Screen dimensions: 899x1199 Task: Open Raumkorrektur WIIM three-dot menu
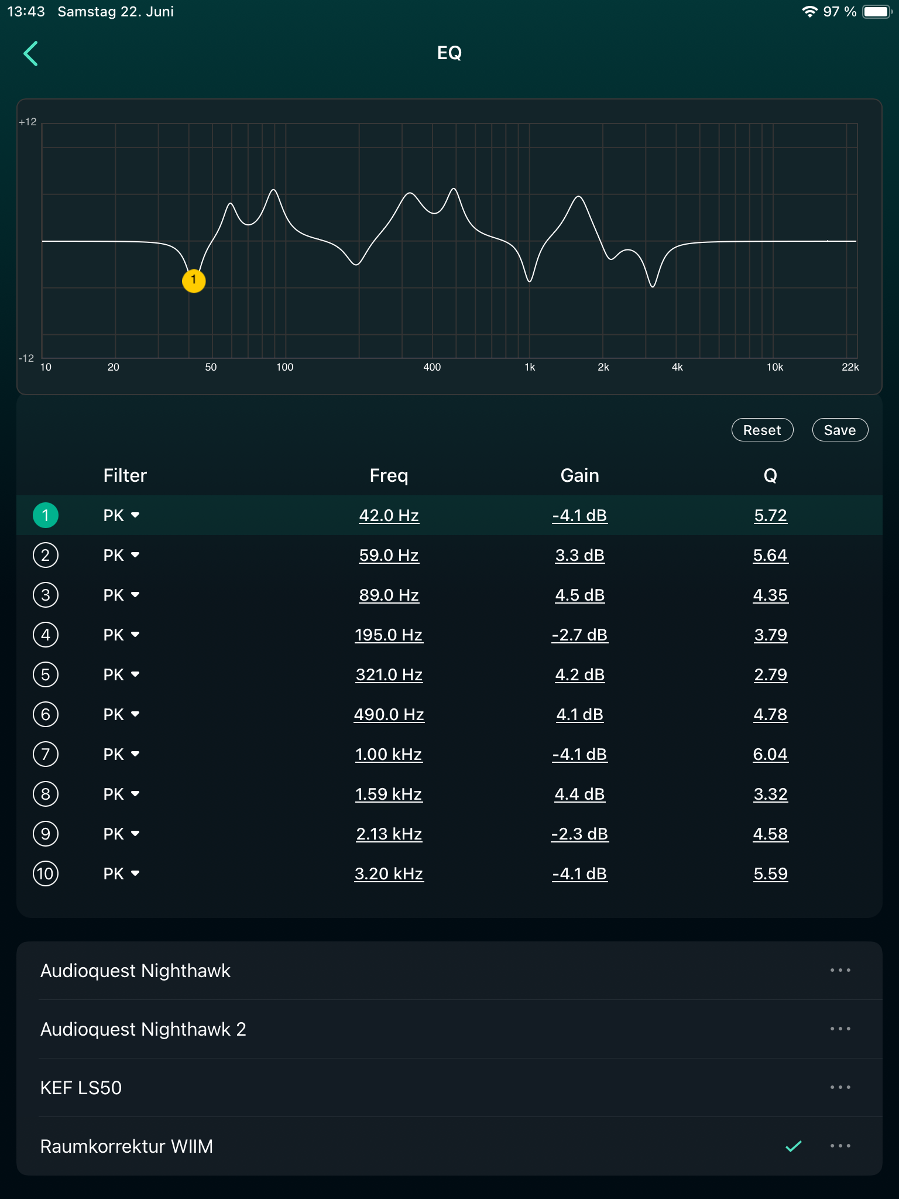tap(840, 1146)
